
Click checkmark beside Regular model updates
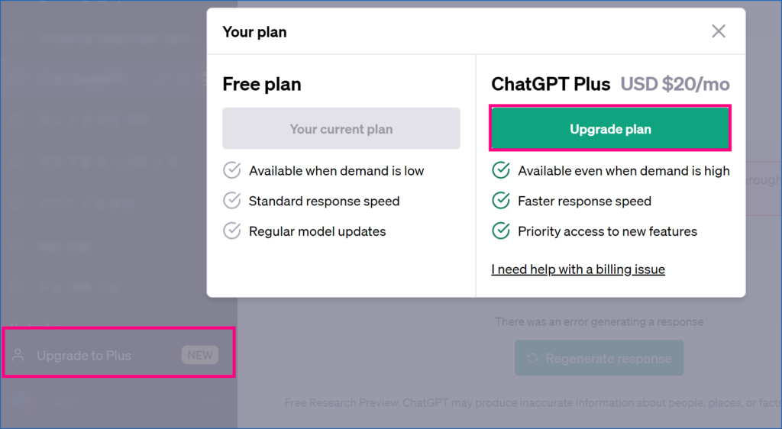coord(231,231)
